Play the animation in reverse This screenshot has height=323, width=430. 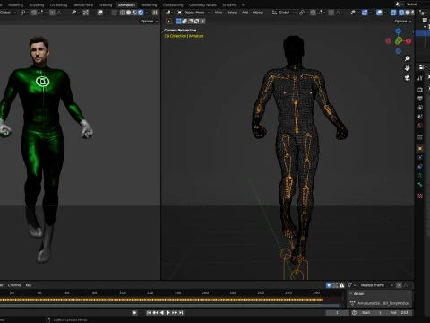click(x=162, y=312)
